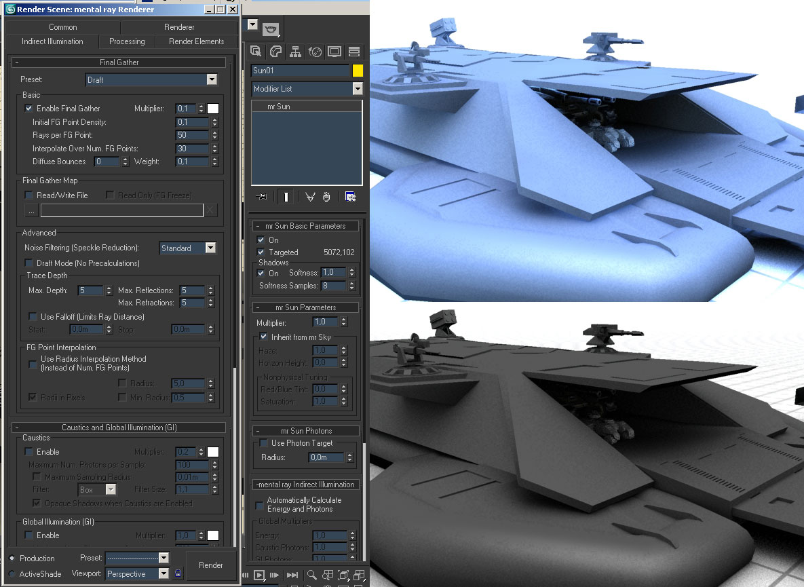804x587 pixels.
Task: Click the Render button
Action: pos(211,565)
